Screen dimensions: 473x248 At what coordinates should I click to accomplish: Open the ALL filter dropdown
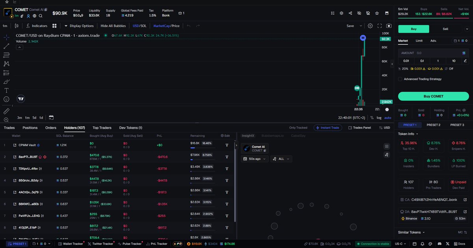(281, 159)
